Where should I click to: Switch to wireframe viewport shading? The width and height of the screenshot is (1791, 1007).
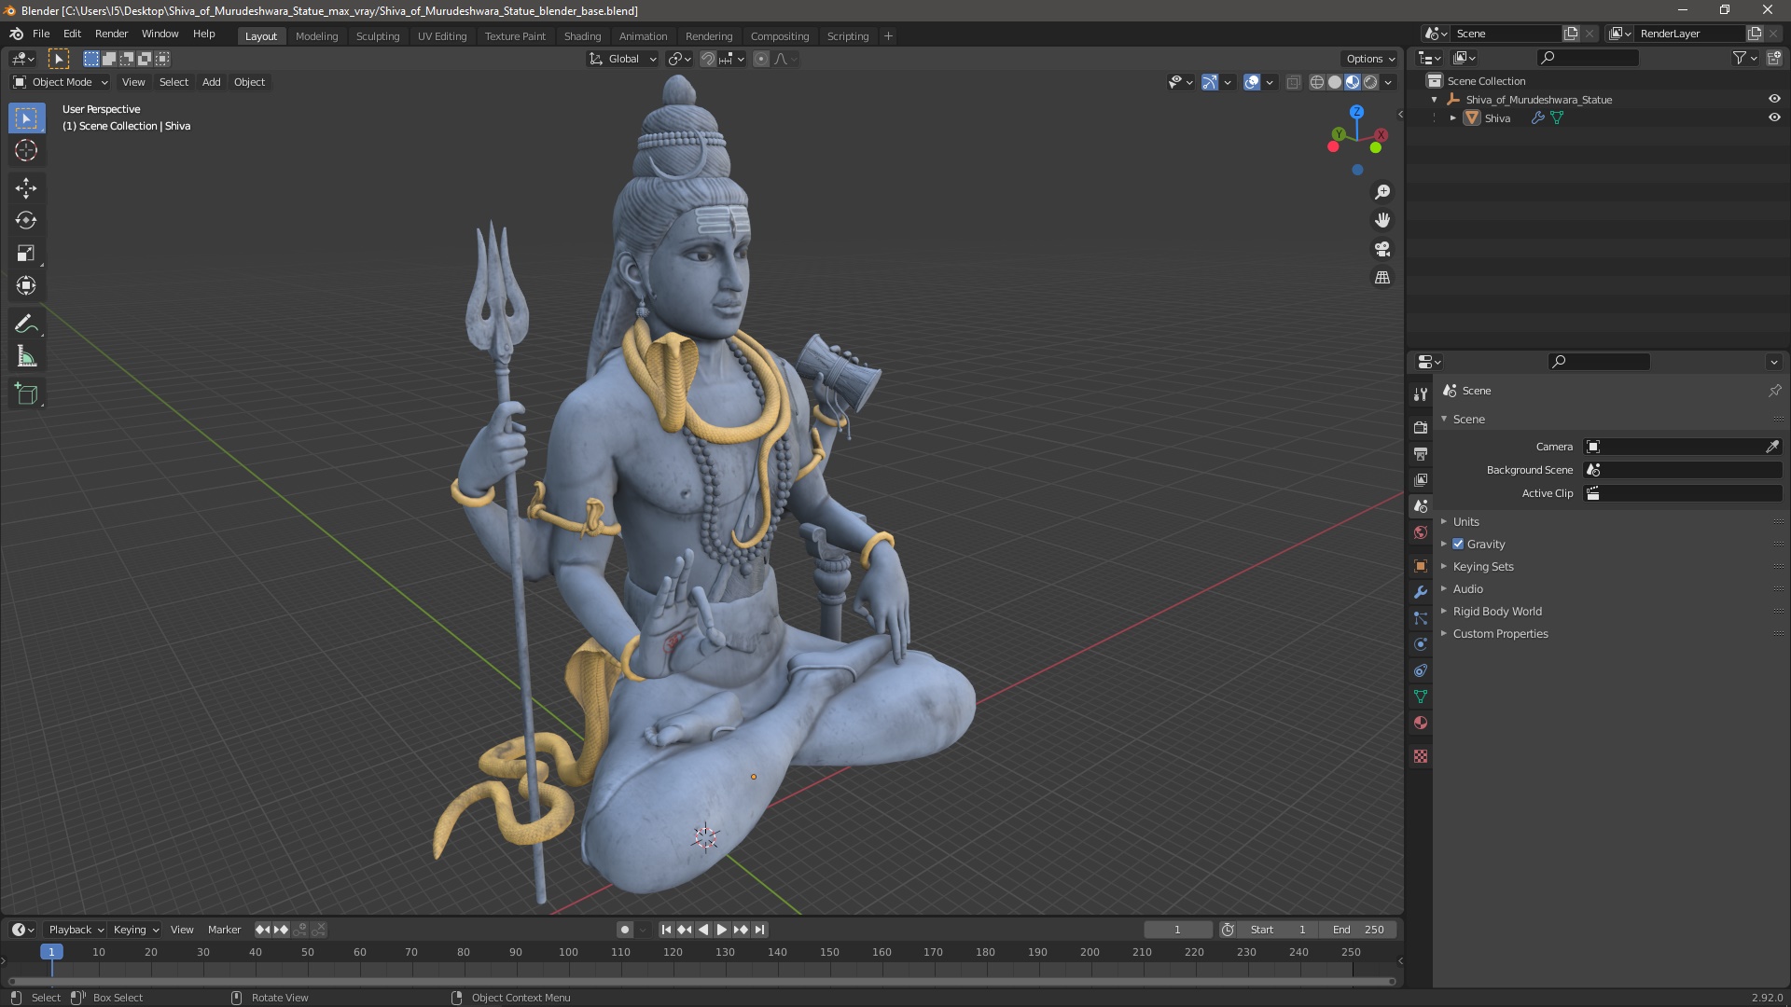(1317, 82)
